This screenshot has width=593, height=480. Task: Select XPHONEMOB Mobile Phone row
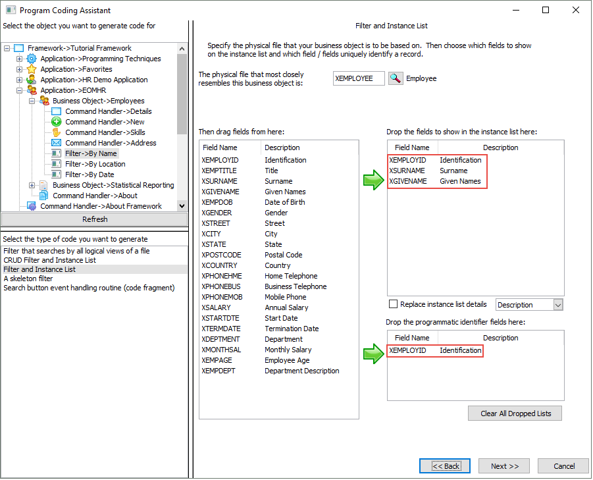278,298
